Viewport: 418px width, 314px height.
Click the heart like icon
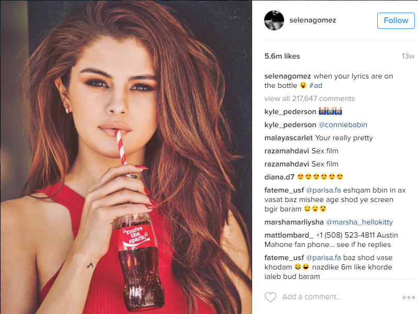270,297
